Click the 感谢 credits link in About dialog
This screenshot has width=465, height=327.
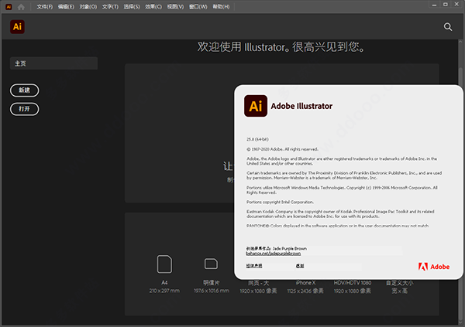(x=300, y=266)
